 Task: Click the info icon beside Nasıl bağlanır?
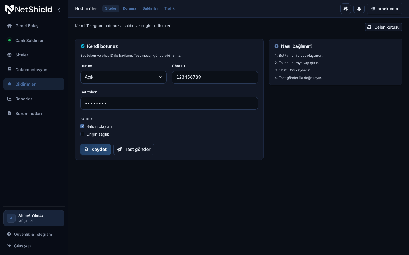tap(277, 46)
